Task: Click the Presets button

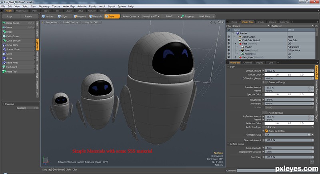Action: tap(28, 16)
